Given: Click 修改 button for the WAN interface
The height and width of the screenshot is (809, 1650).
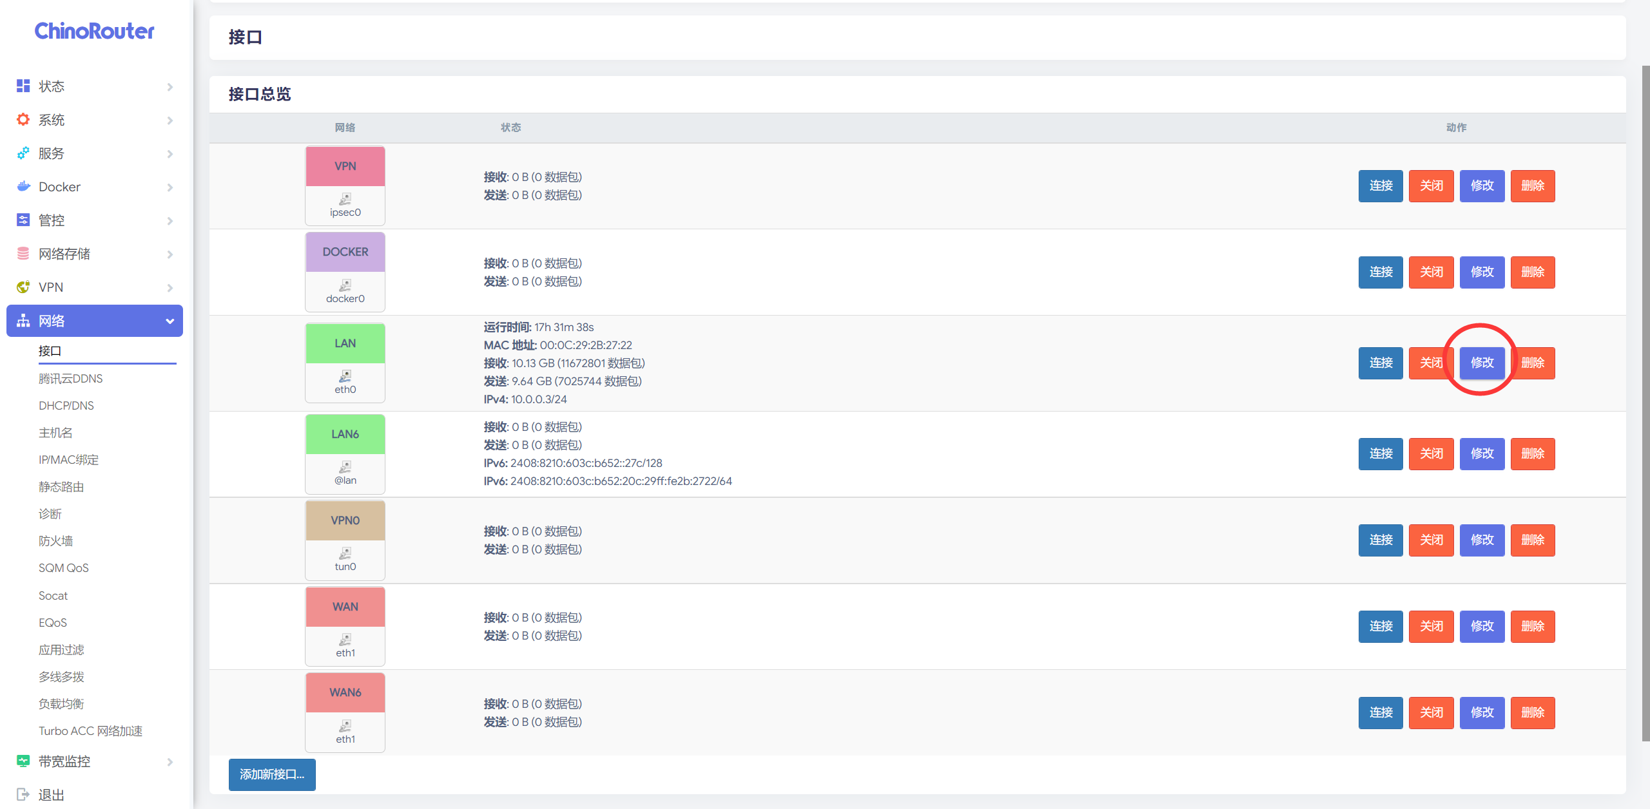Looking at the screenshot, I should (1482, 626).
